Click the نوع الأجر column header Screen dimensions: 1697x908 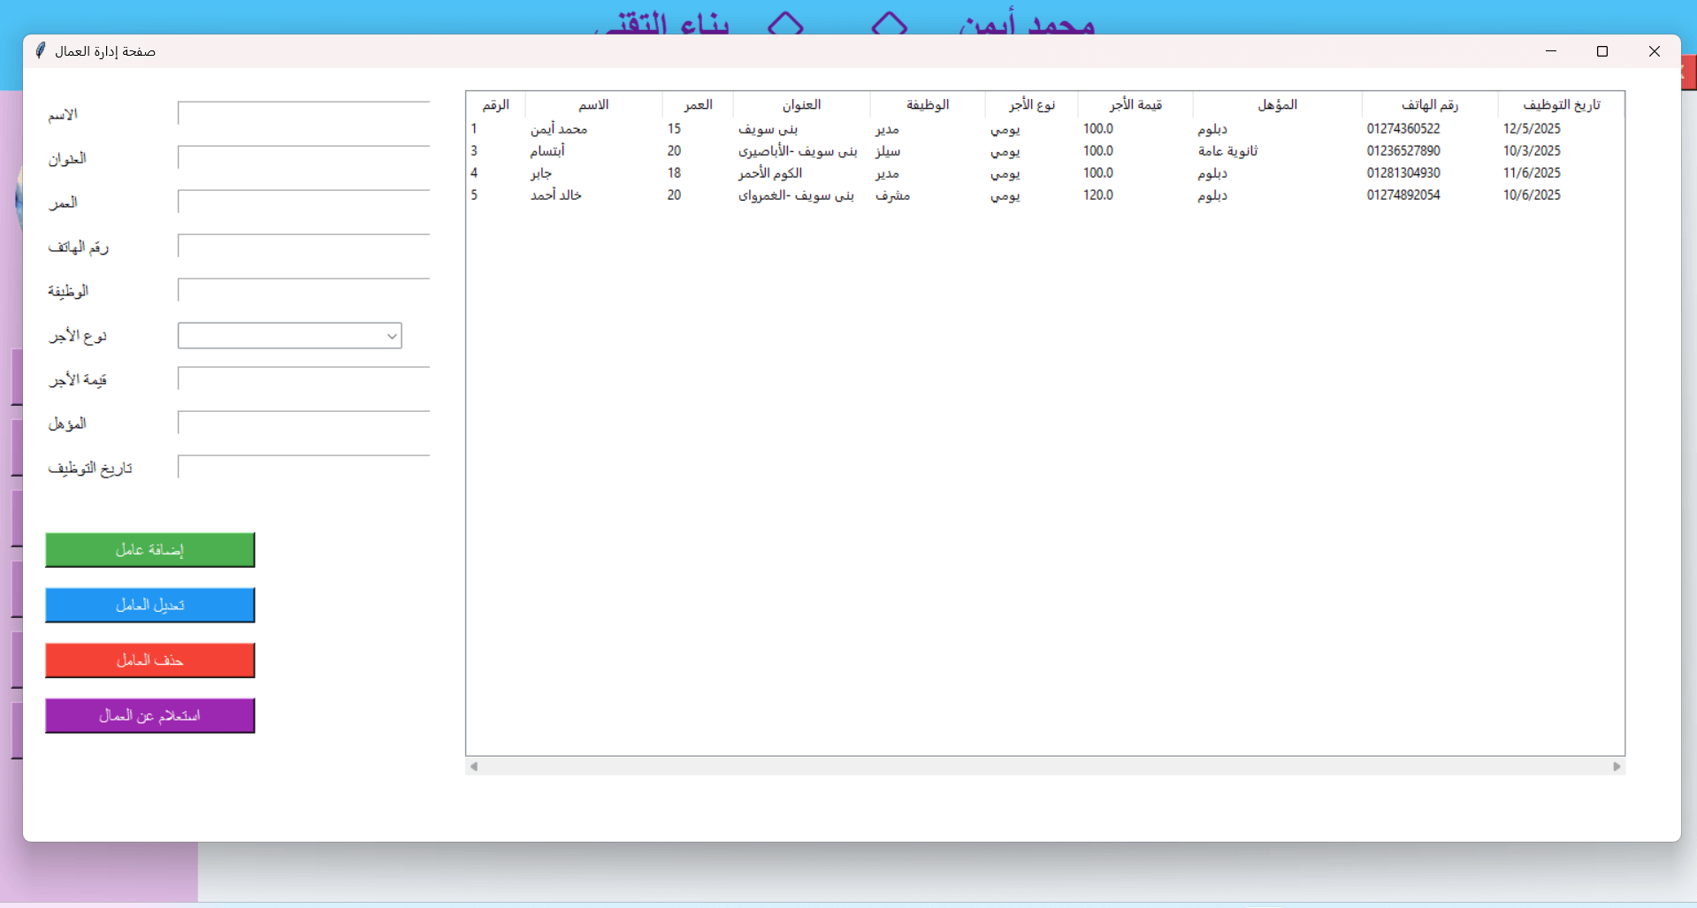pyautogui.click(x=1032, y=104)
